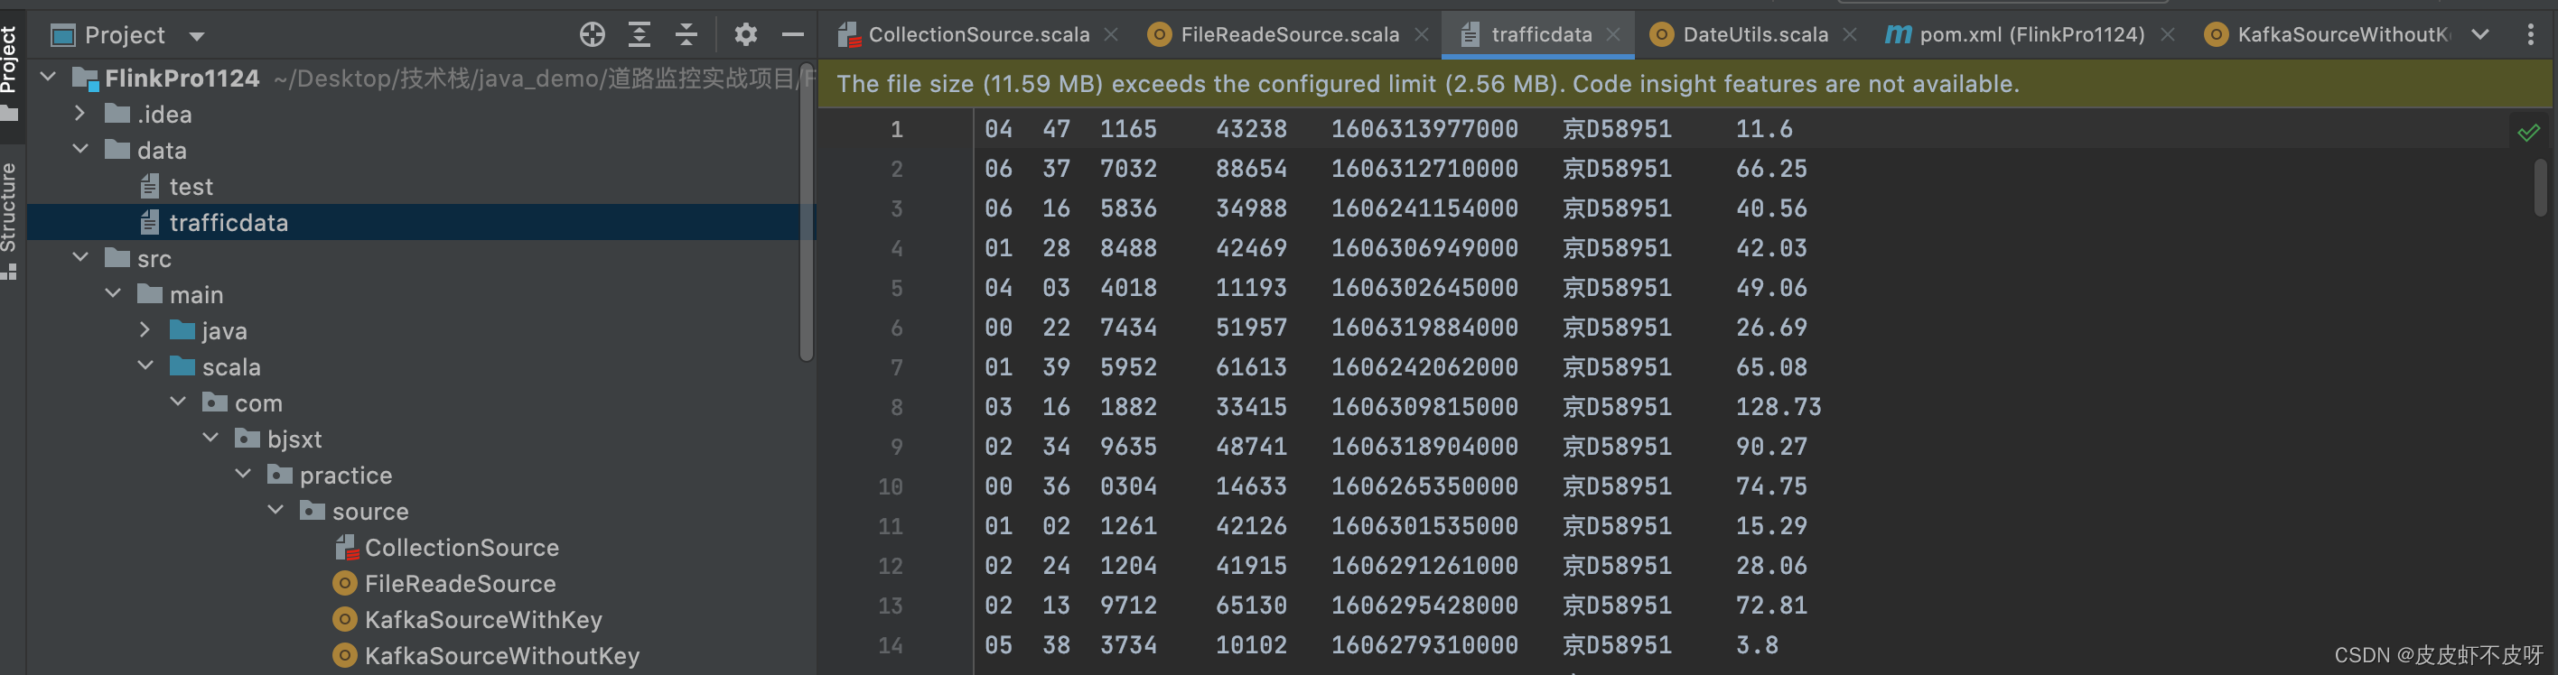Show hidden editor tabs dropdown

click(2480, 34)
